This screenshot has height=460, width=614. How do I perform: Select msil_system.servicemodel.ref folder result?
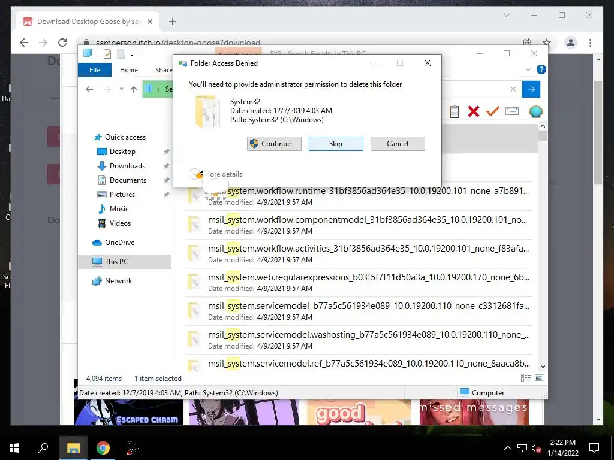(x=359, y=364)
